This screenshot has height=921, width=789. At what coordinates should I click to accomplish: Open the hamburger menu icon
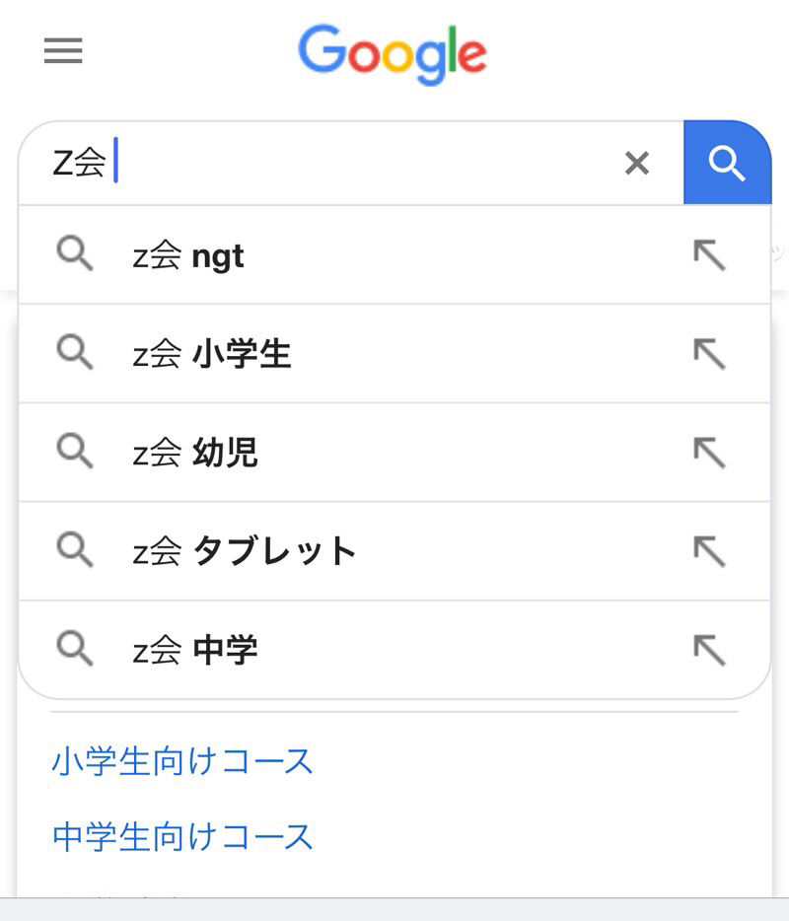pos(63,50)
